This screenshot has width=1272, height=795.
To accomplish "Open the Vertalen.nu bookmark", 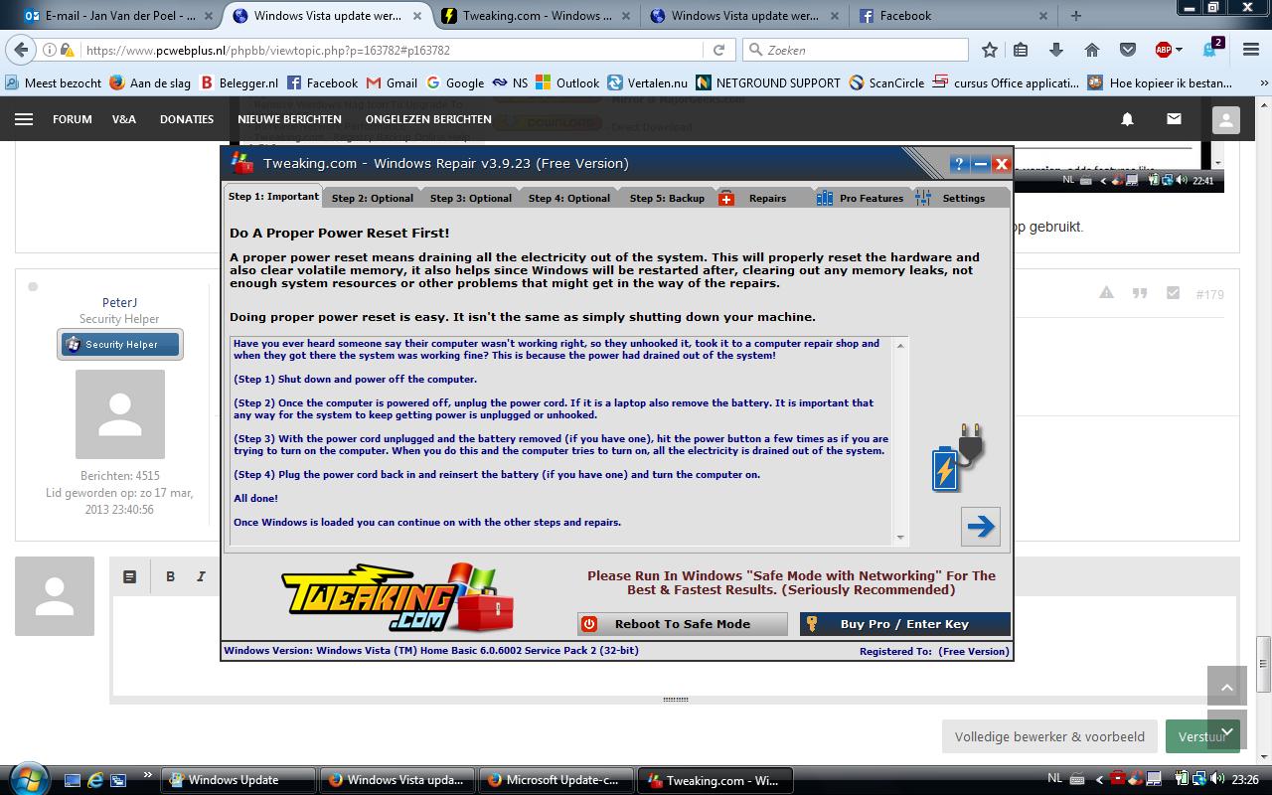I will click(647, 82).
